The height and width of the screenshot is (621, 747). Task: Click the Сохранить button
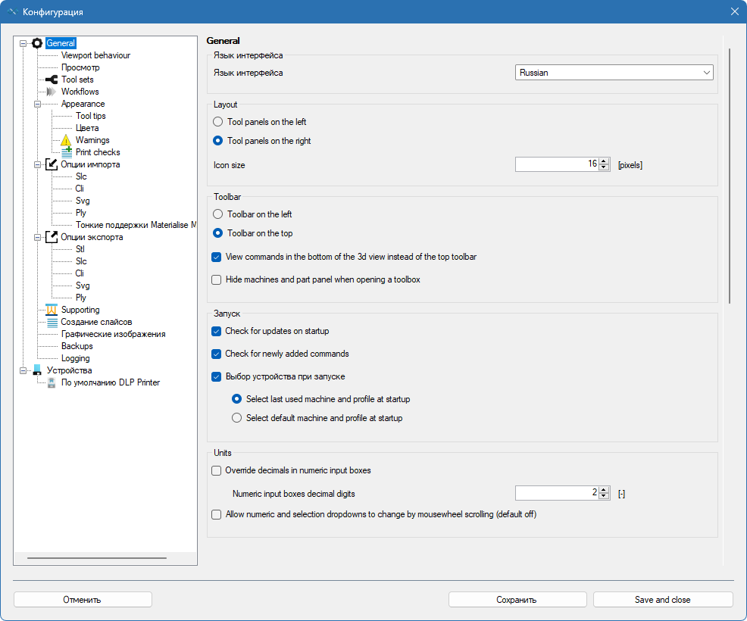click(x=517, y=600)
